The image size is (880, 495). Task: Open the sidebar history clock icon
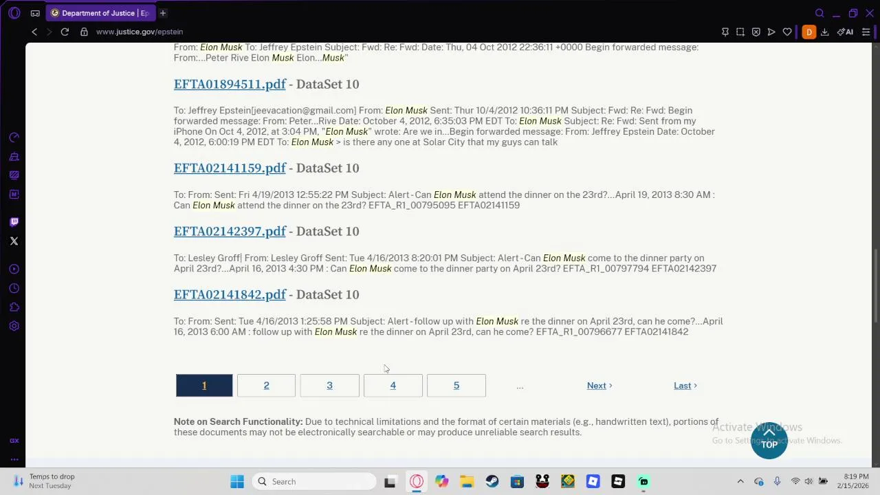coord(14,288)
